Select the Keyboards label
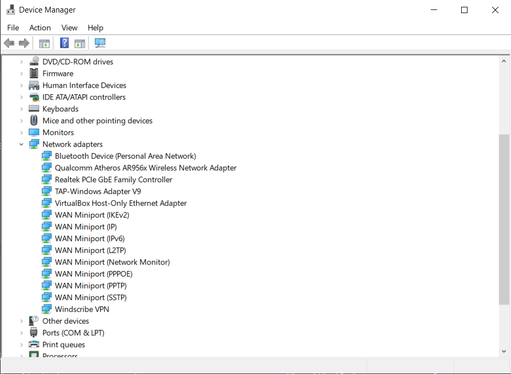 pyautogui.click(x=60, y=109)
